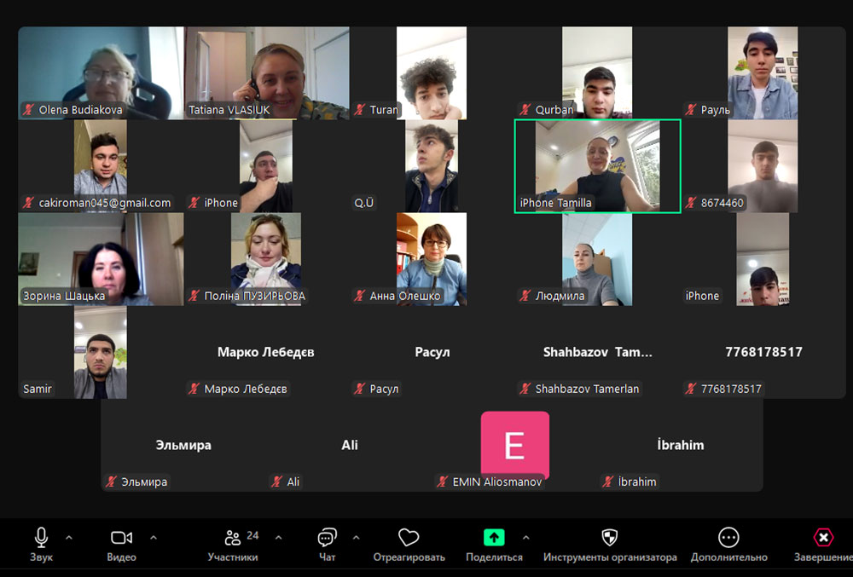The height and width of the screenshot is (577, 853).
Task: Select İbrahim participant tile
Action: (680, 445)
